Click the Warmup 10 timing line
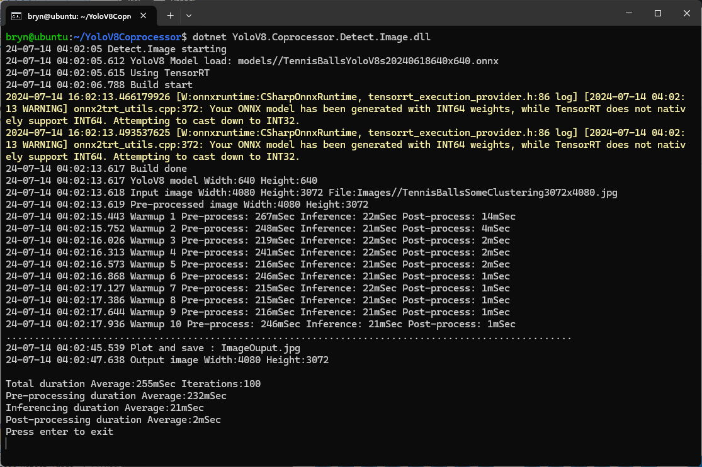The height and width of the screenshot is (467, 702). tap(261, 324)
